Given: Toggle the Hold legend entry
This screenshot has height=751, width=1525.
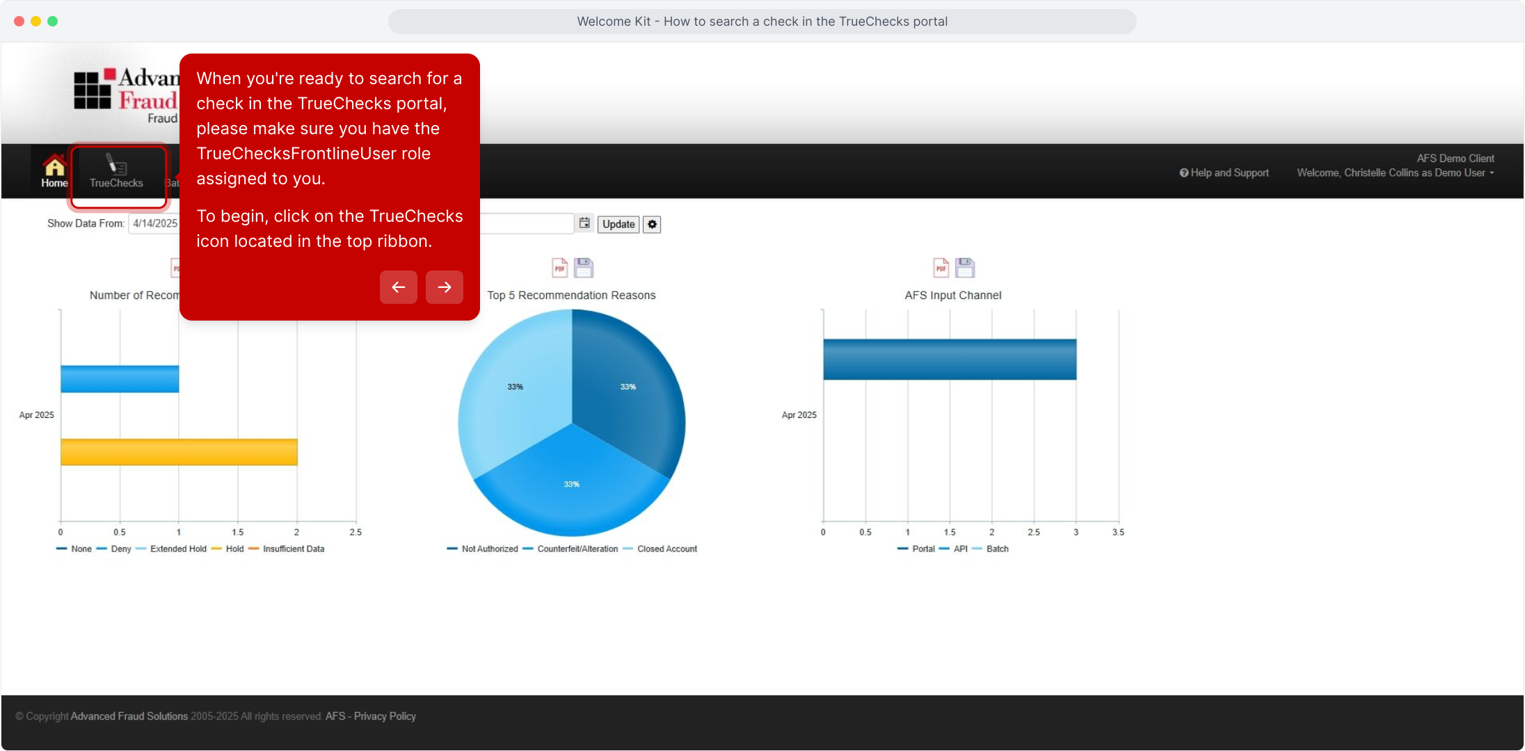Looking at the screenshot, I should (227, 549).
